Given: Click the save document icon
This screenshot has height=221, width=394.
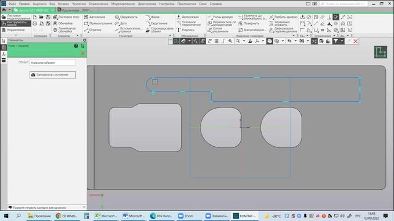Looking at the screenshot, I should (x=48, y=17).
